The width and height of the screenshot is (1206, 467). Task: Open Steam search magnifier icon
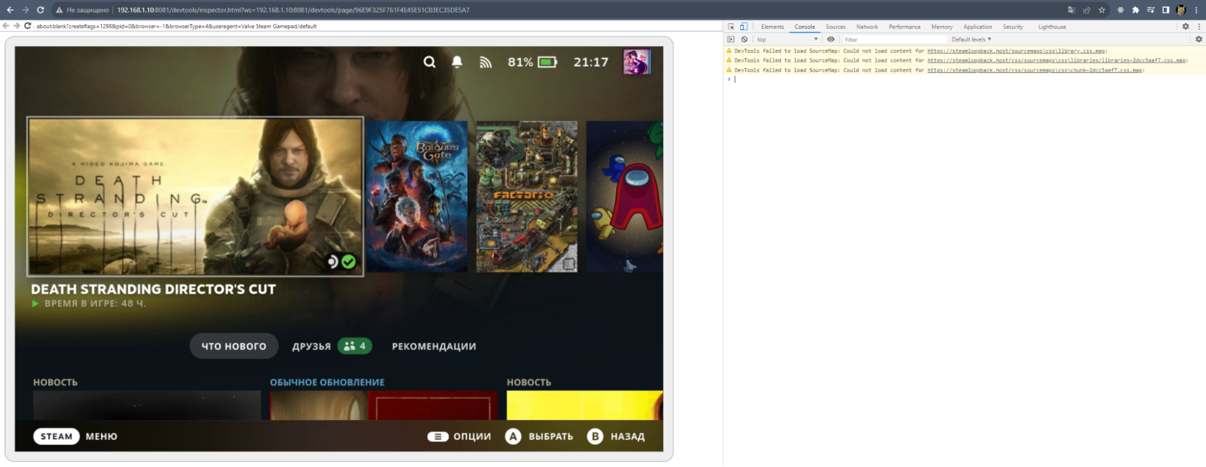tap(429, 62)
